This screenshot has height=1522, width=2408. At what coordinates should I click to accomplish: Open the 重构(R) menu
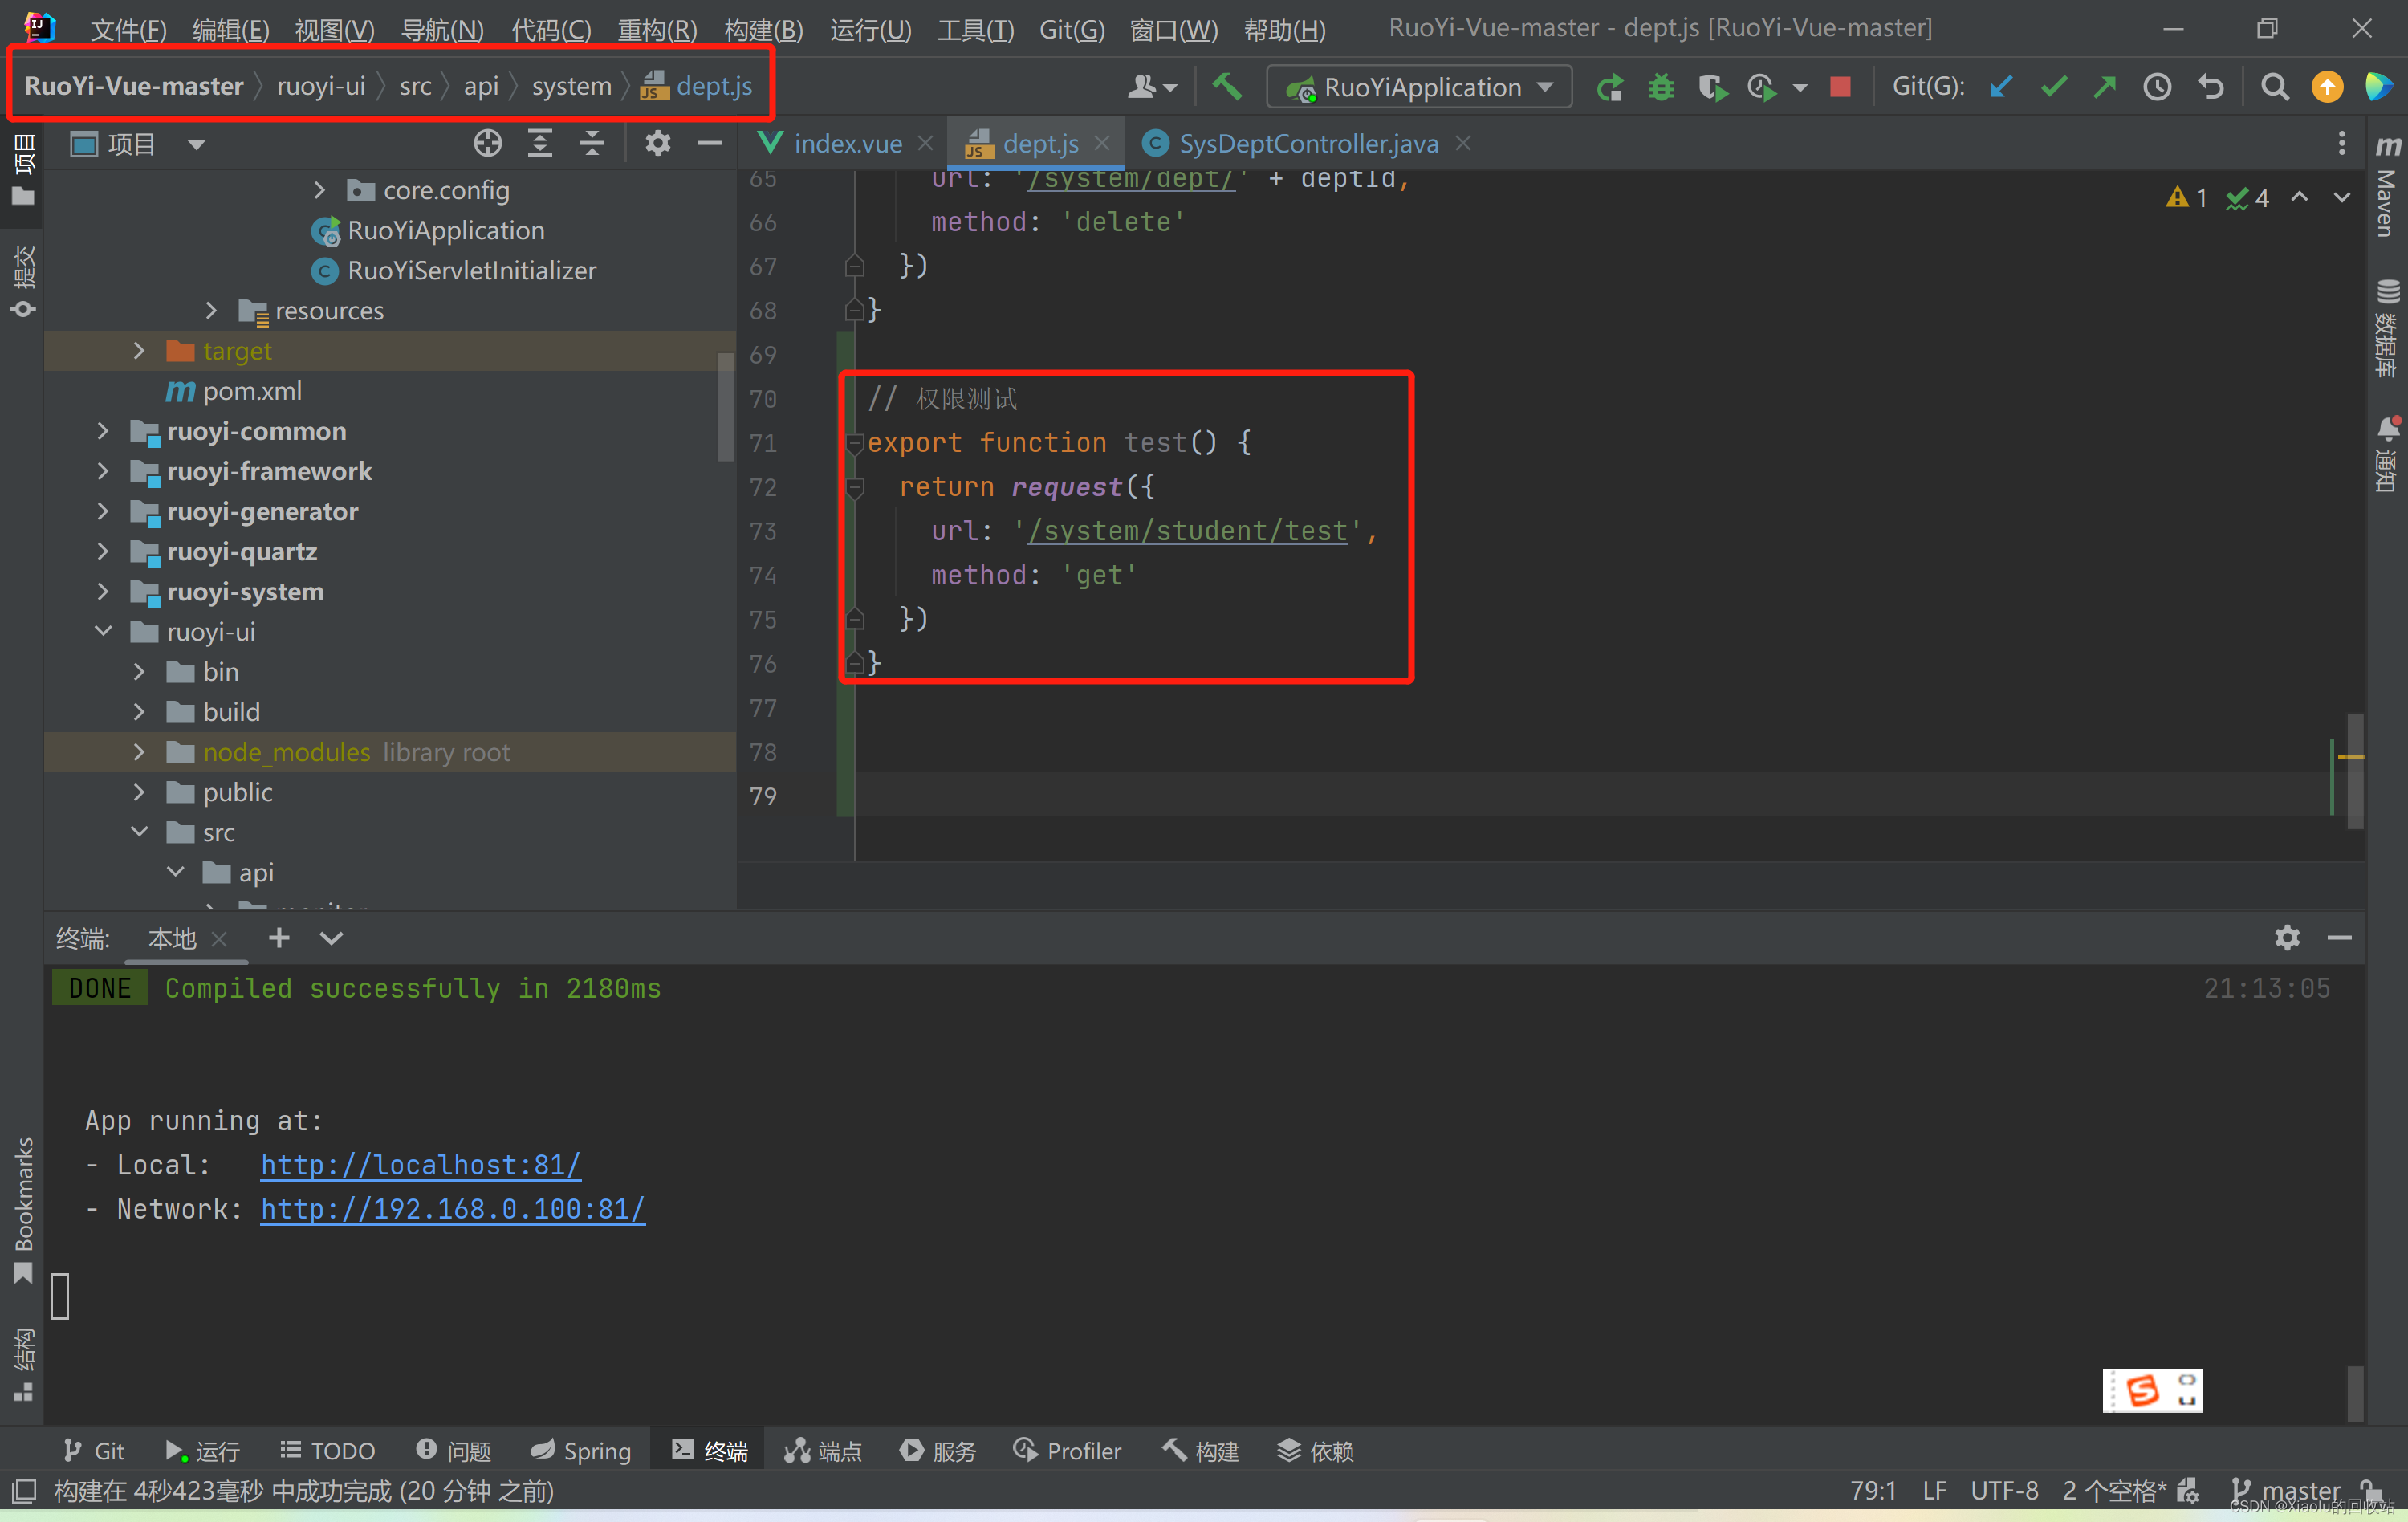657,29
